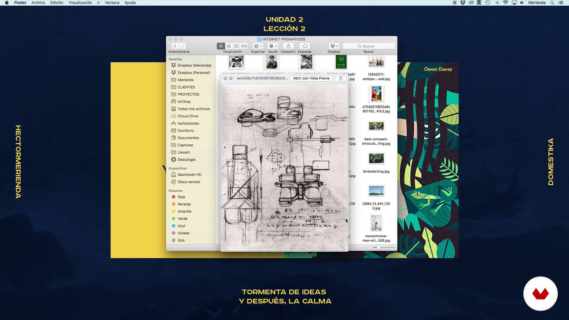Open the Ventana menu
The height and width of the screenshot is (320, 569).
click(112, 3)
